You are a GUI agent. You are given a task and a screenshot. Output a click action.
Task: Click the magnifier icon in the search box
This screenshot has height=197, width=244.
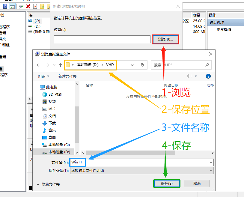tap(207, 65)
